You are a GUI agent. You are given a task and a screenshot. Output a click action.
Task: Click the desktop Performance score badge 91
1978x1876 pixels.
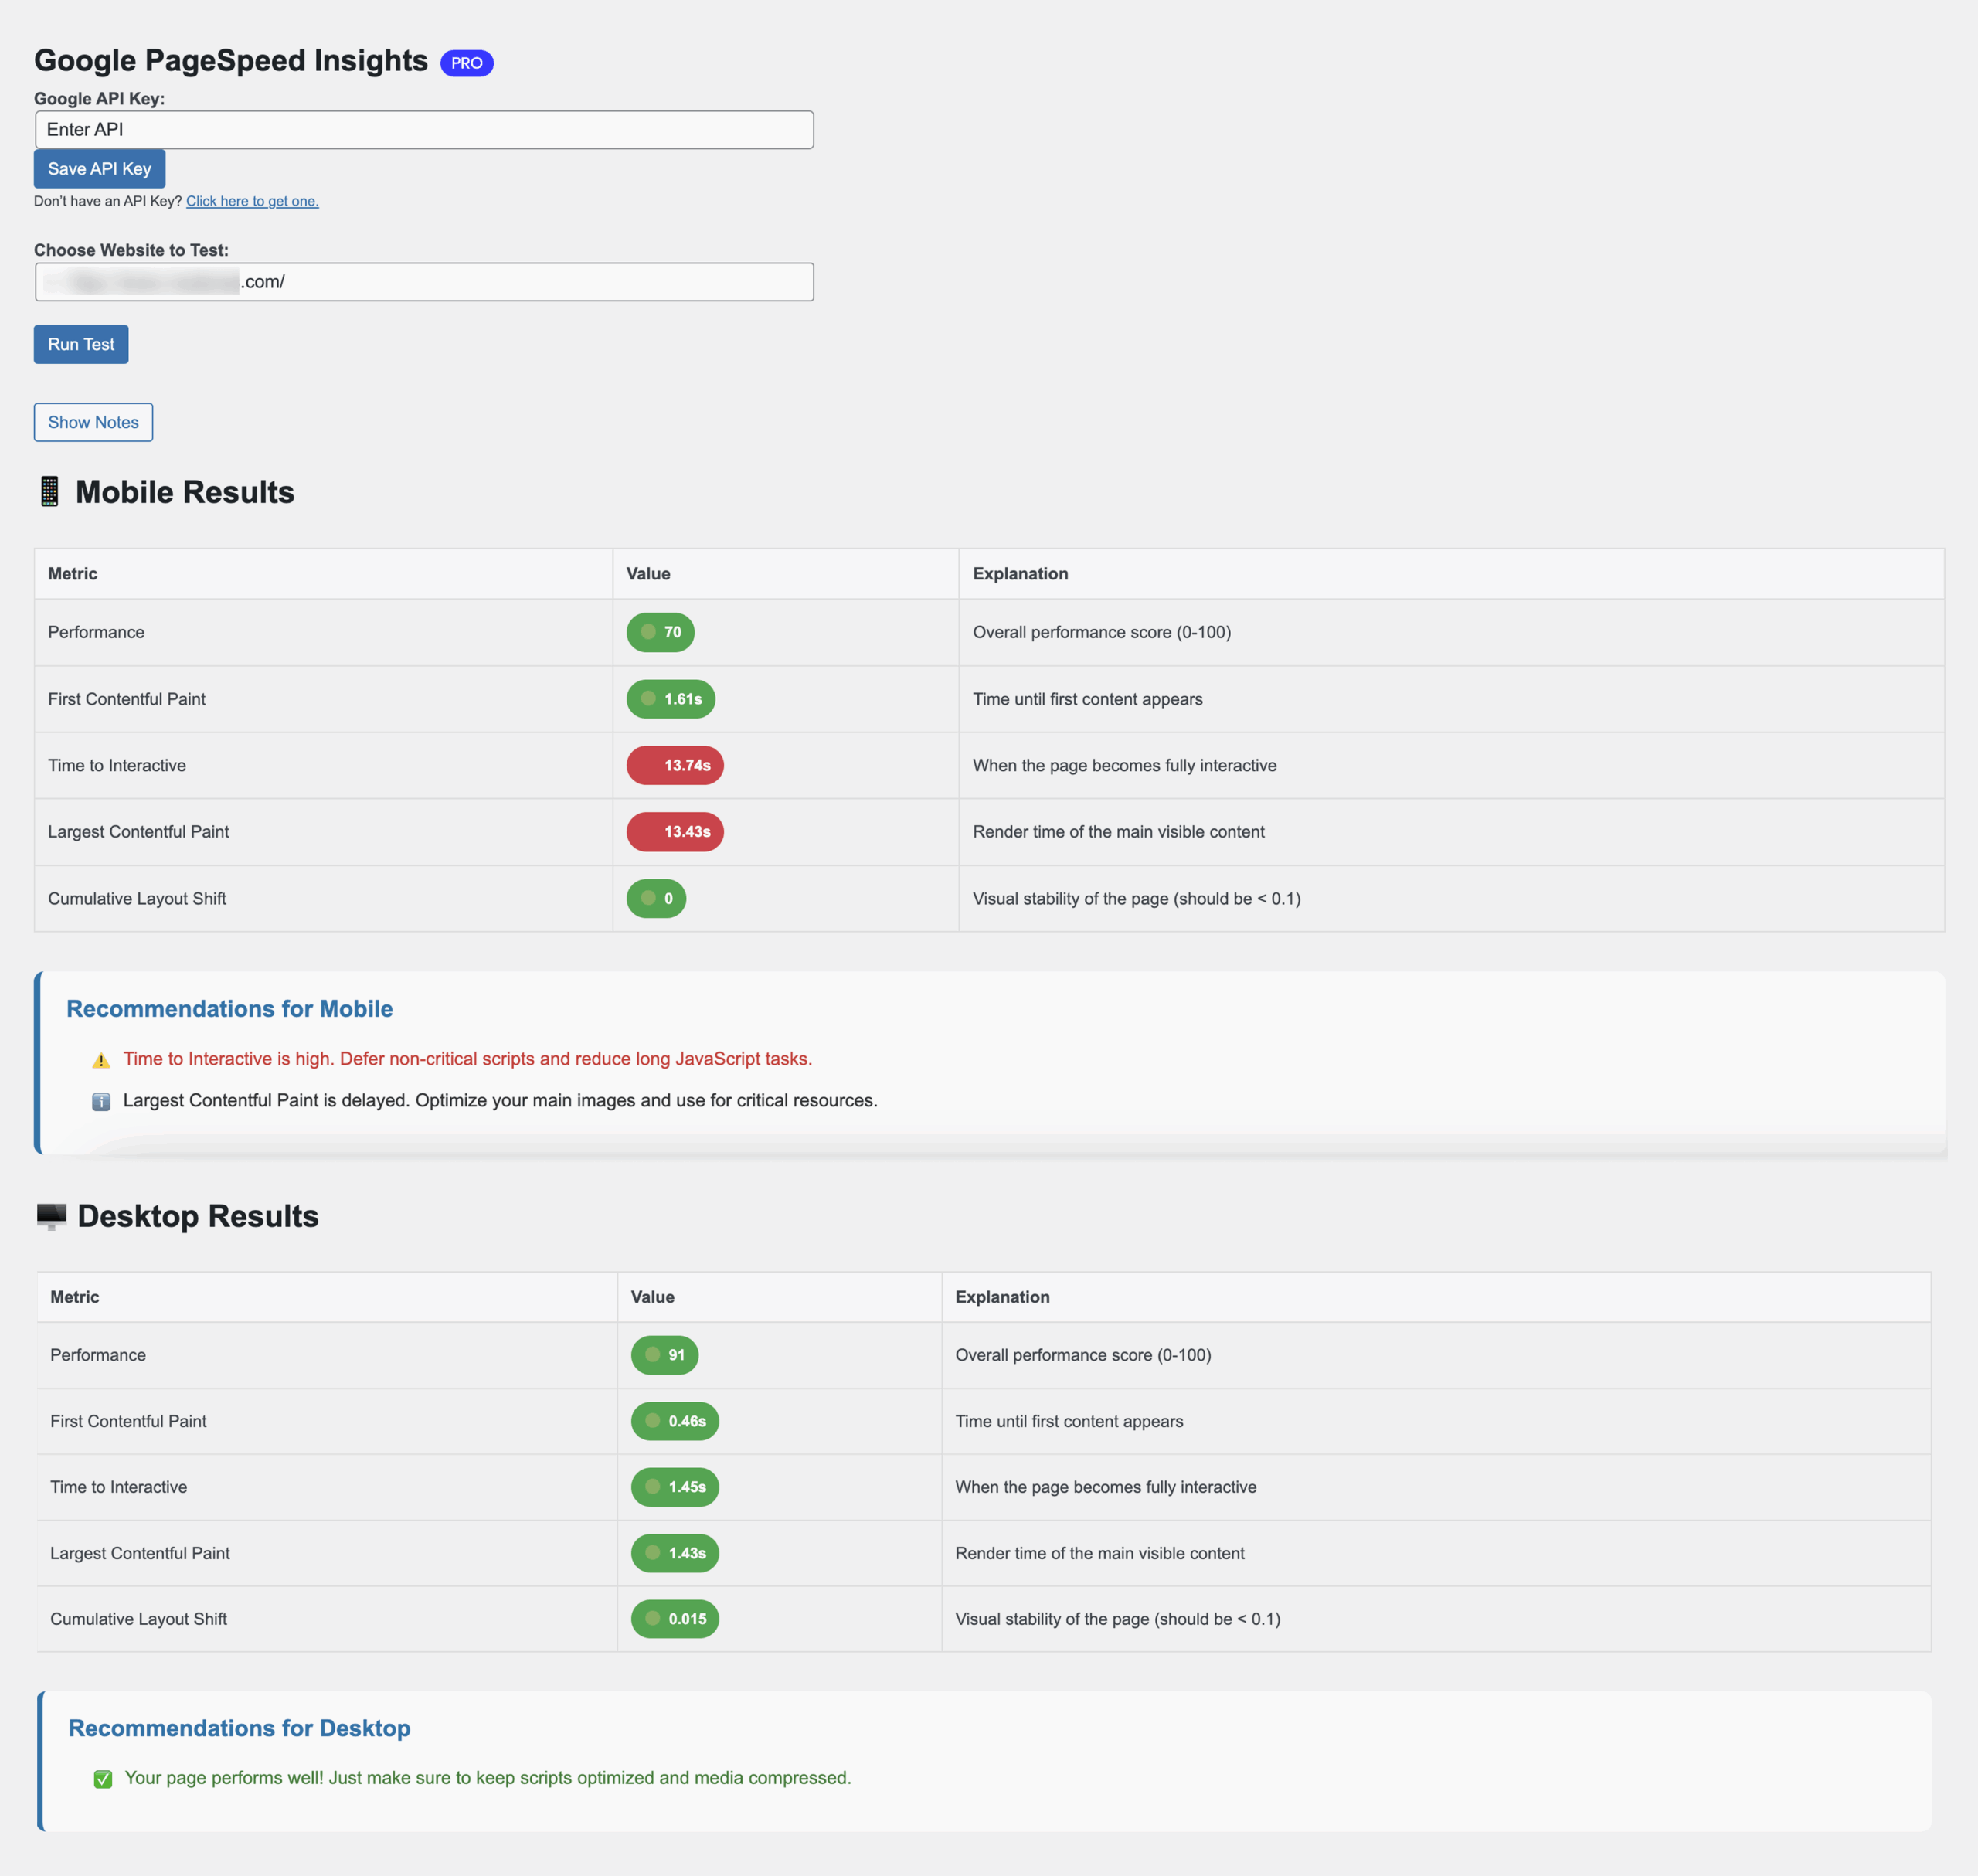pyautogui.click(x=665, y=1355)
